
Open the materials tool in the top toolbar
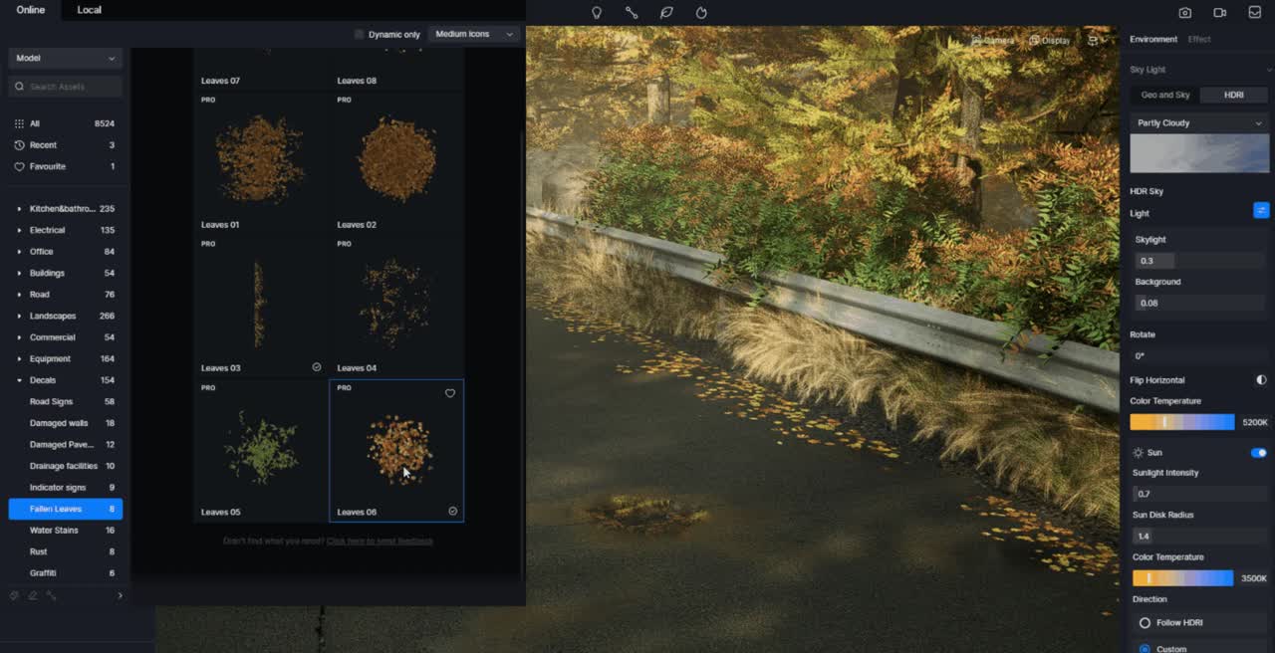tap(632, 12)
